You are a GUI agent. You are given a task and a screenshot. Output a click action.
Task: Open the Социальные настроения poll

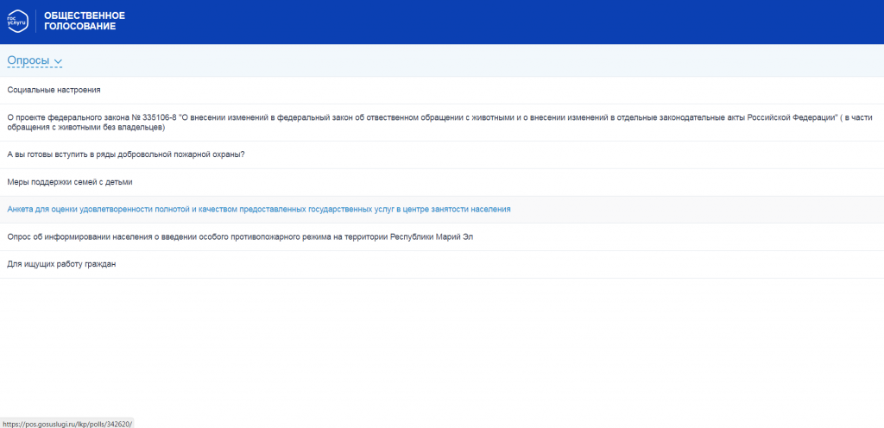54,90
